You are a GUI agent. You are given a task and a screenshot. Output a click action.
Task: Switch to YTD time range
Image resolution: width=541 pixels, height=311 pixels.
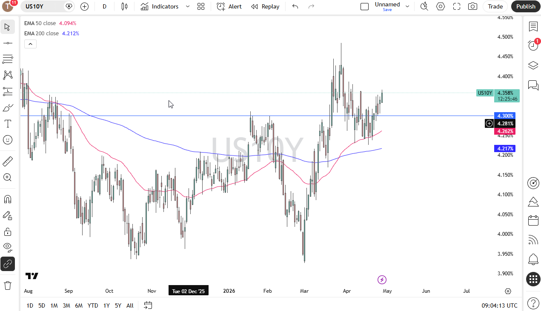(x=93, y=305)
